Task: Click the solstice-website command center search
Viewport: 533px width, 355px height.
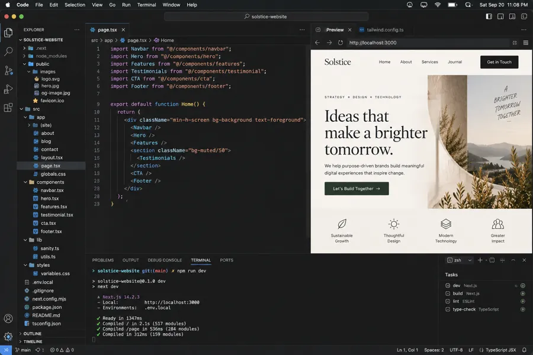Action: [x=266, y=17]
